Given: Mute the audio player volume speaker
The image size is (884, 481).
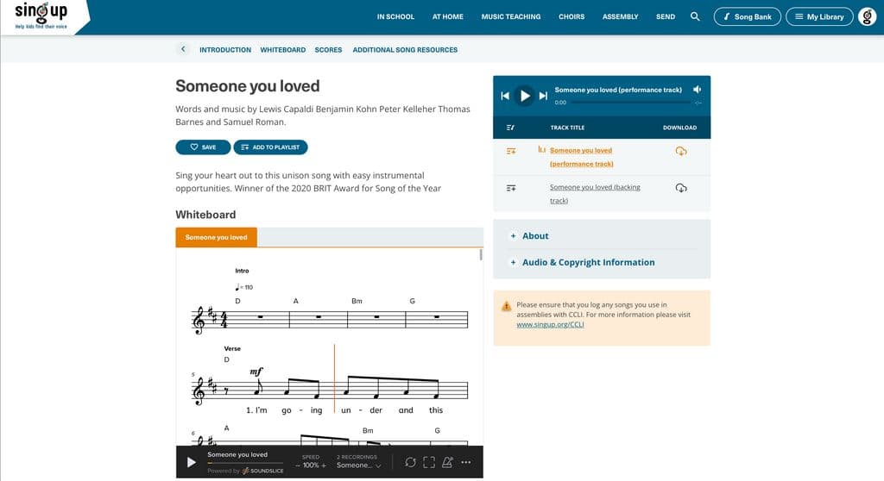Looking at the screenshot, I should (x=698, y=90).
